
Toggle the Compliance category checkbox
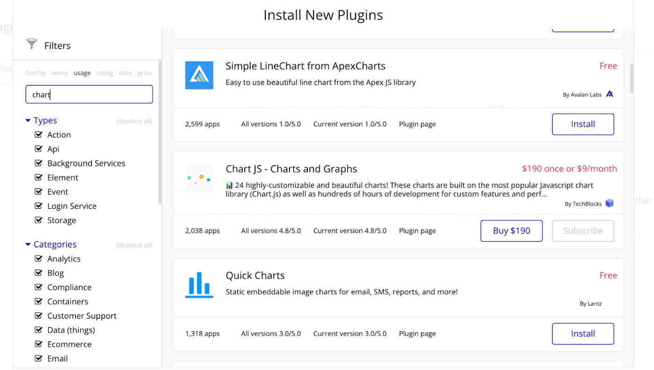[x=39, y=287]
